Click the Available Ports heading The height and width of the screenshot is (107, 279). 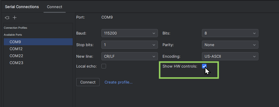pos(13,35)
